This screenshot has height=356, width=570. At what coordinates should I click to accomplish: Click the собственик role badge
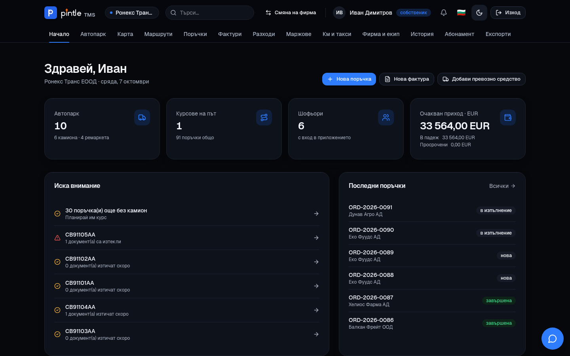tap(414, 13)
